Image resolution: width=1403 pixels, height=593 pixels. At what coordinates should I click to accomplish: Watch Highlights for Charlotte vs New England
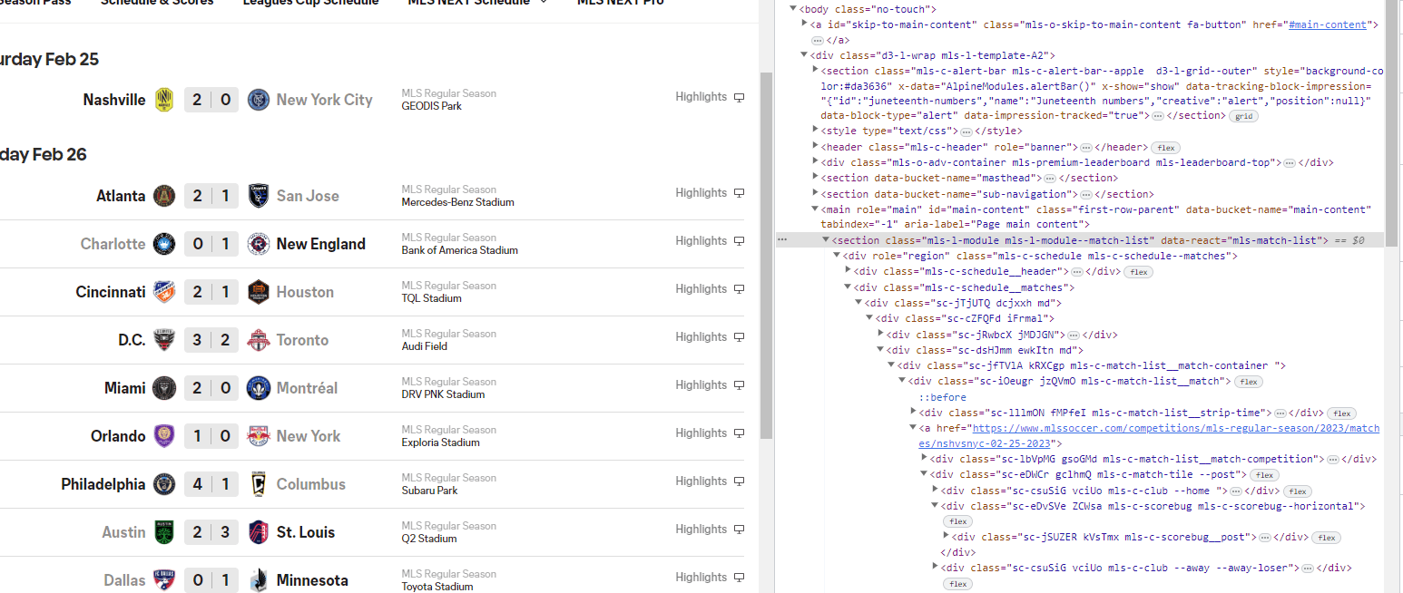coord(710,241)
